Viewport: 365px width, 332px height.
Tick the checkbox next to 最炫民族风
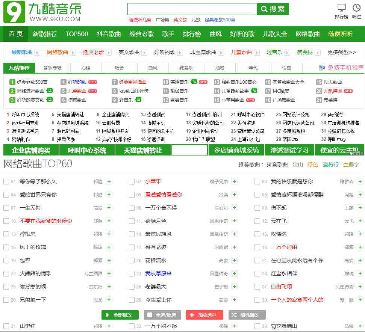(132, 234)
